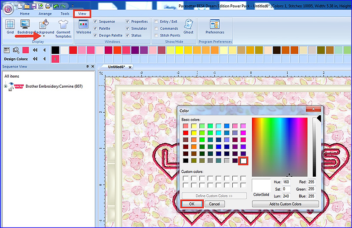Click the magnifier icon in the palette bar
Viewport: 352px width, 228px height.
pyautogui.click(x=16, y=50)
